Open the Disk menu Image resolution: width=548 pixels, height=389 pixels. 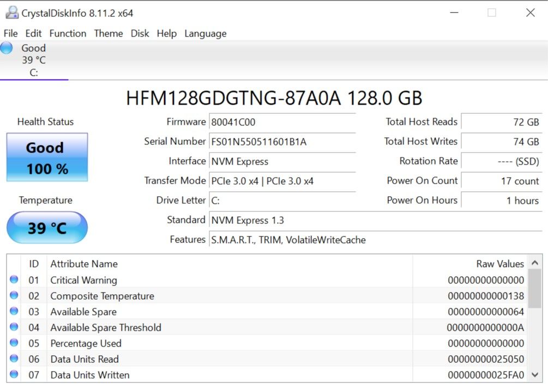point(140,33)
